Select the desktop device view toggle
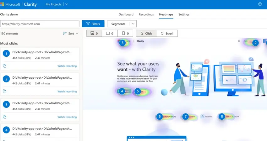267x141 pixels. click(94, 34)
